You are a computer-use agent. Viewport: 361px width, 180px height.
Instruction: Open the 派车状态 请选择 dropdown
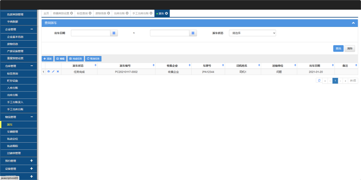coord(252,33)
